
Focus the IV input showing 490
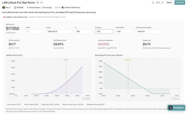(84, 31)
